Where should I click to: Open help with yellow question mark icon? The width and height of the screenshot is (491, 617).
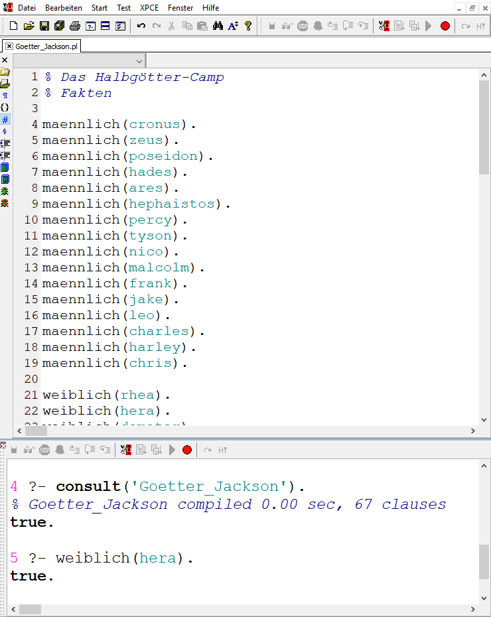248,26
